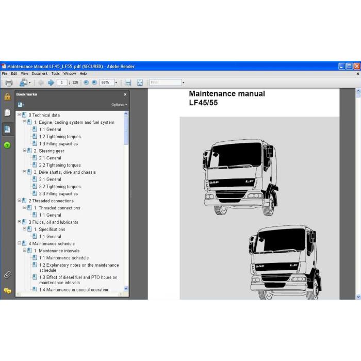Image resolution: width=361 pixels, height=361 pixels.
Task: Collapse 1. Maintenance intervals node
Action: click(24, 250)
